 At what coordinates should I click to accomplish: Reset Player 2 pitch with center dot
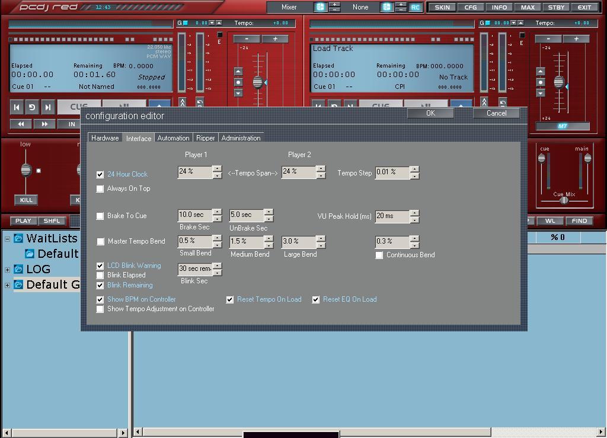tap(541, 82)
